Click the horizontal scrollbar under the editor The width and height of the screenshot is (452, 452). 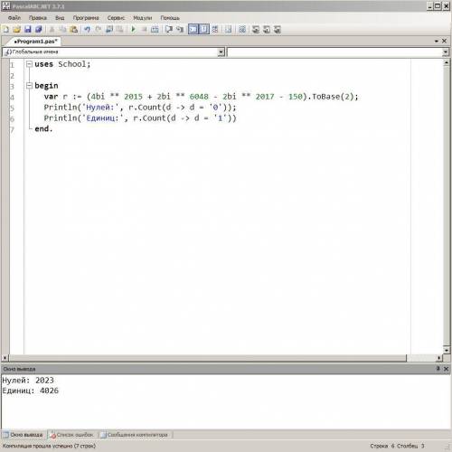(x=208, y=358)
